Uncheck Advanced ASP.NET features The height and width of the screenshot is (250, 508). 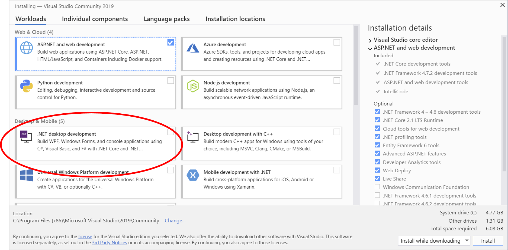[377, 153]
